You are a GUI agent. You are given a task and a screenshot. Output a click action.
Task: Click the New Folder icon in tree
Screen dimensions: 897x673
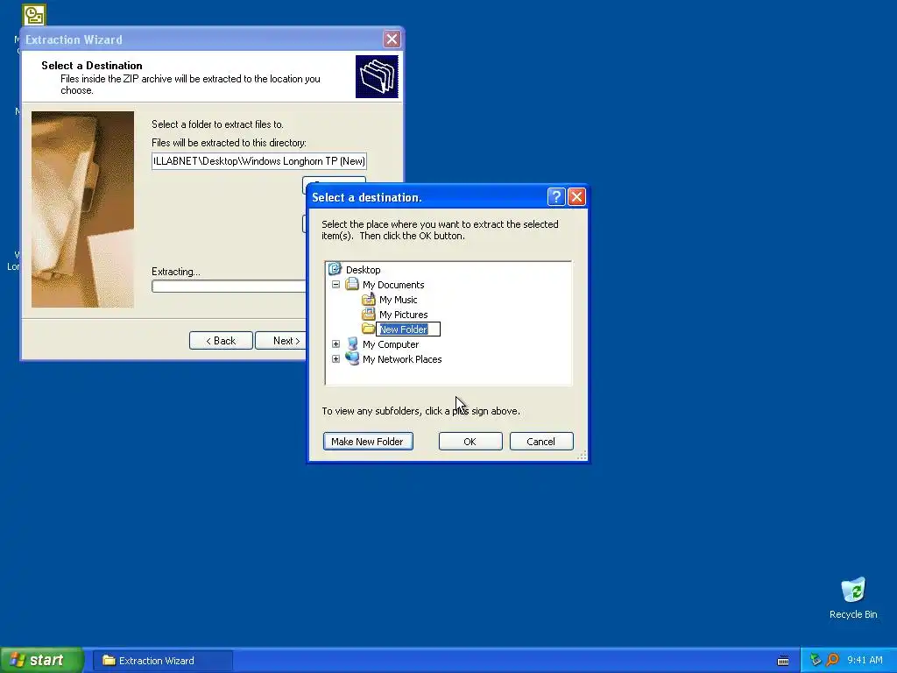(x=369, y=329)
